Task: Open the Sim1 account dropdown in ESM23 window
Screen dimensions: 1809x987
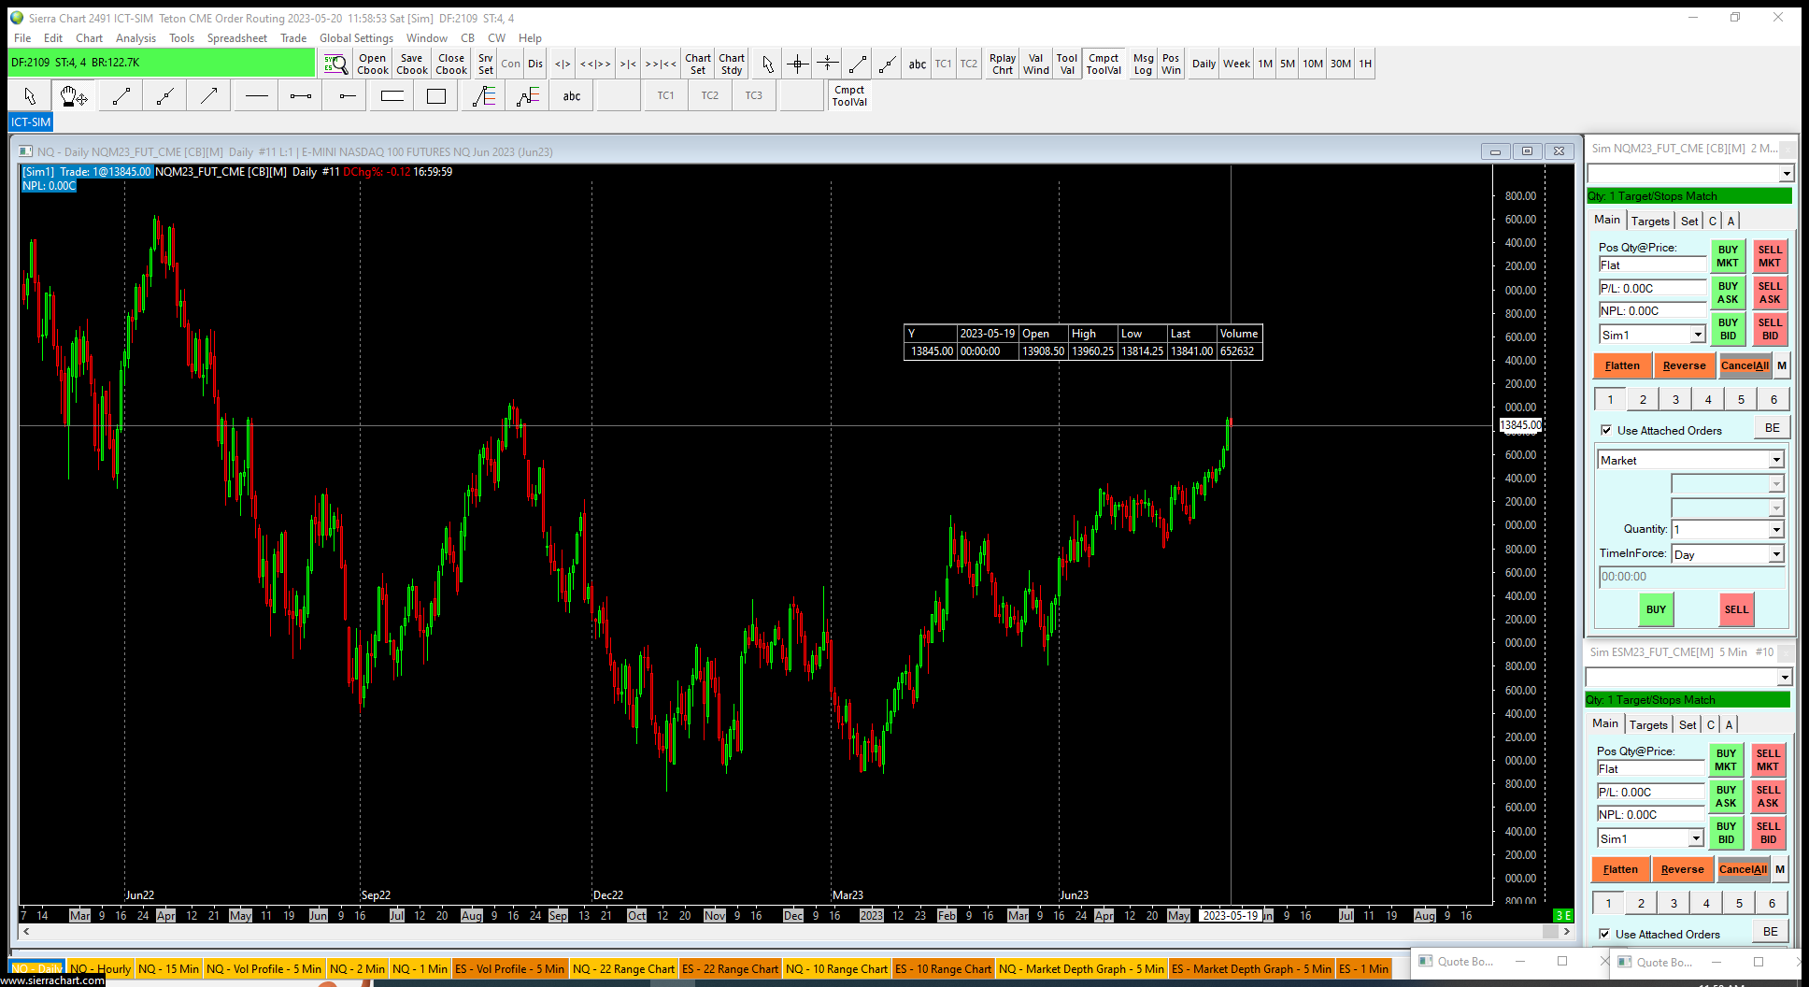Action: [1696, 838]
